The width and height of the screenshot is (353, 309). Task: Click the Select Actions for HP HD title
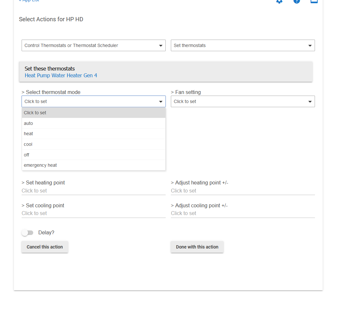(51, 19)
